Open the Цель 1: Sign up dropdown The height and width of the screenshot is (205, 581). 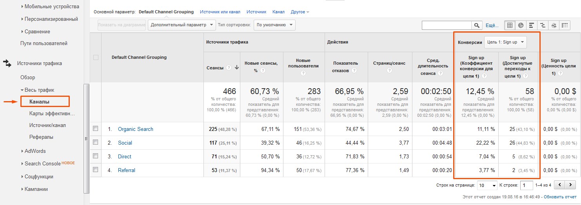coord(505,42)
